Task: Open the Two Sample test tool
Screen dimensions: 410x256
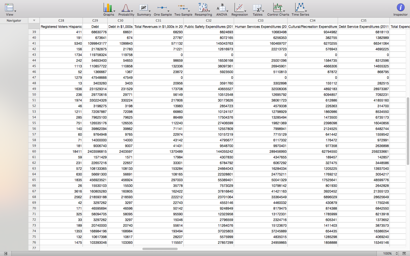Action: pos(183,8)
